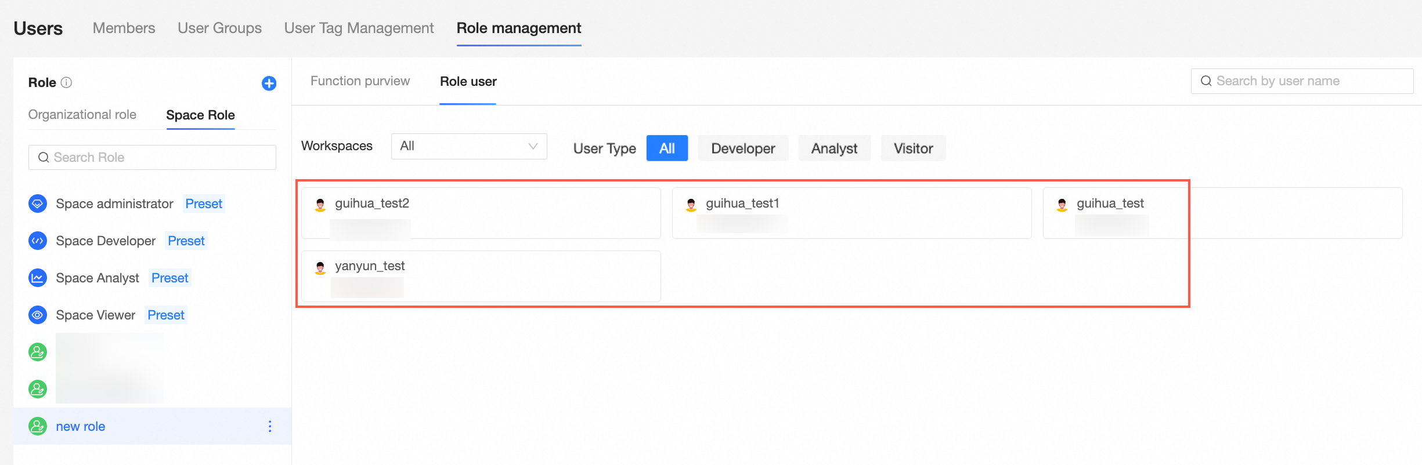The width and height of the screenshot is (1422, 465).
Task: Click the Space Analyst chart icon
Action: (x=38, y=278)
